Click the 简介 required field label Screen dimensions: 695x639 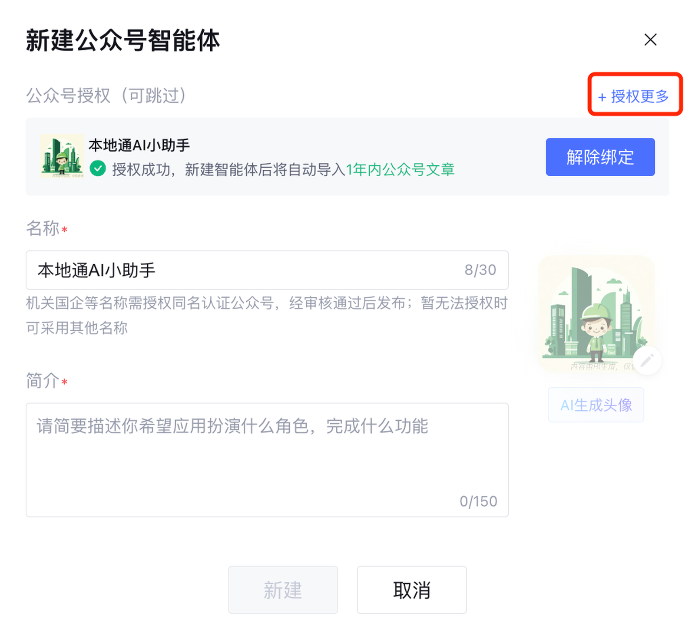click(43, 381)
